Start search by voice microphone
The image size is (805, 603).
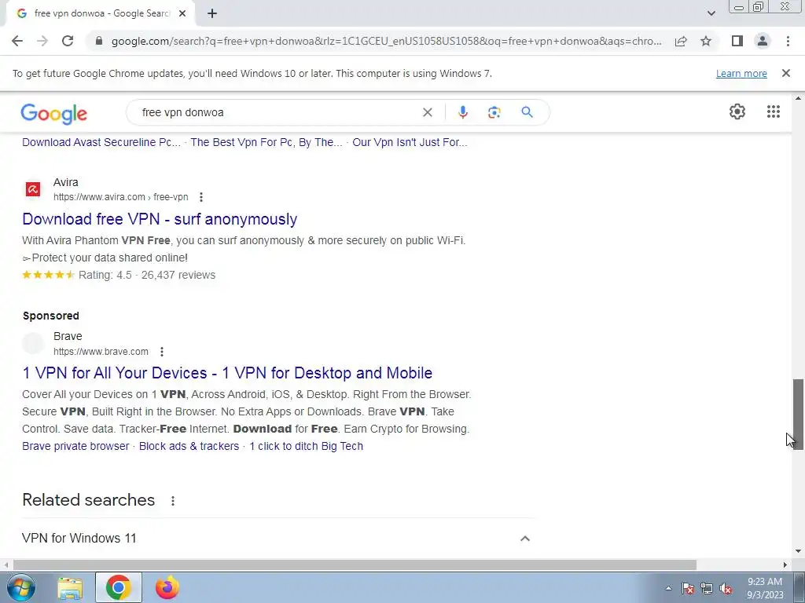pyautogui.click(x=462, y=112)
